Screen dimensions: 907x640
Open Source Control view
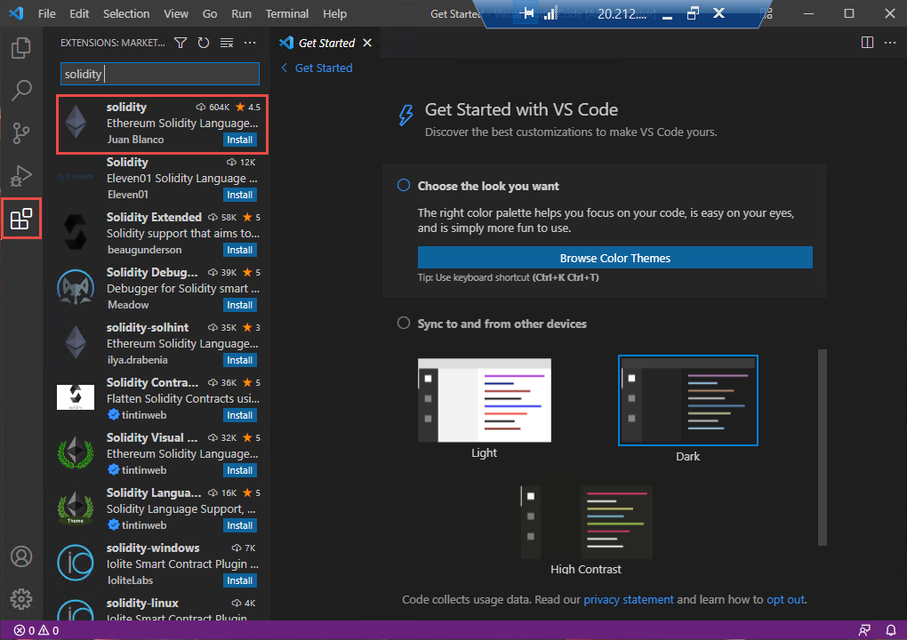[21, 133]
